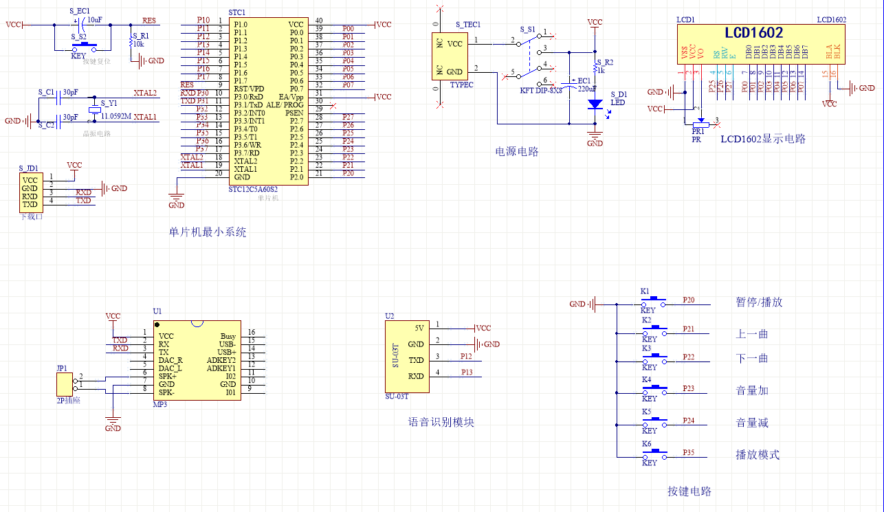Click the S_R2 1k resistor symbol
This screenshot has width=884, height=512.
tap(595, 67)
